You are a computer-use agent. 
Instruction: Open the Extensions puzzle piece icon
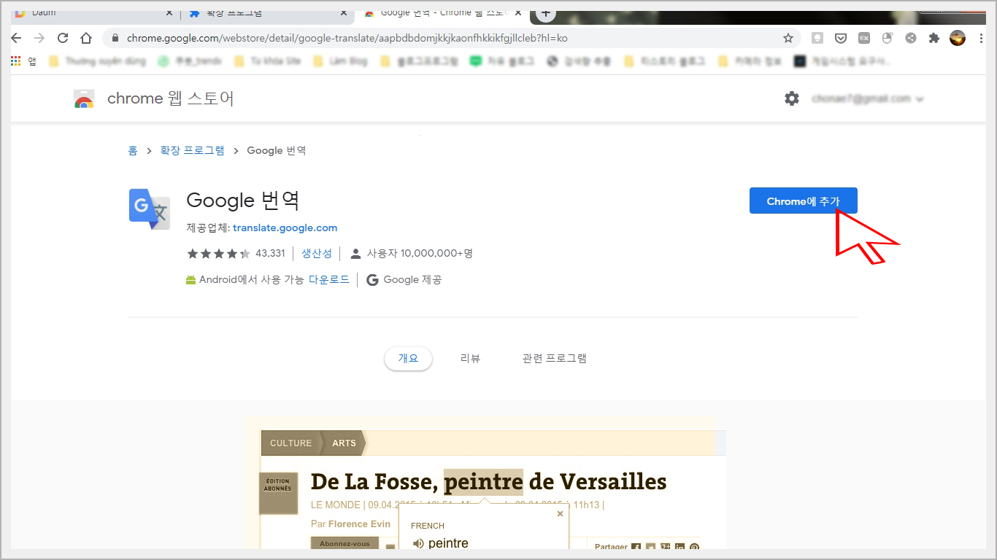click(x=934, y=38)
